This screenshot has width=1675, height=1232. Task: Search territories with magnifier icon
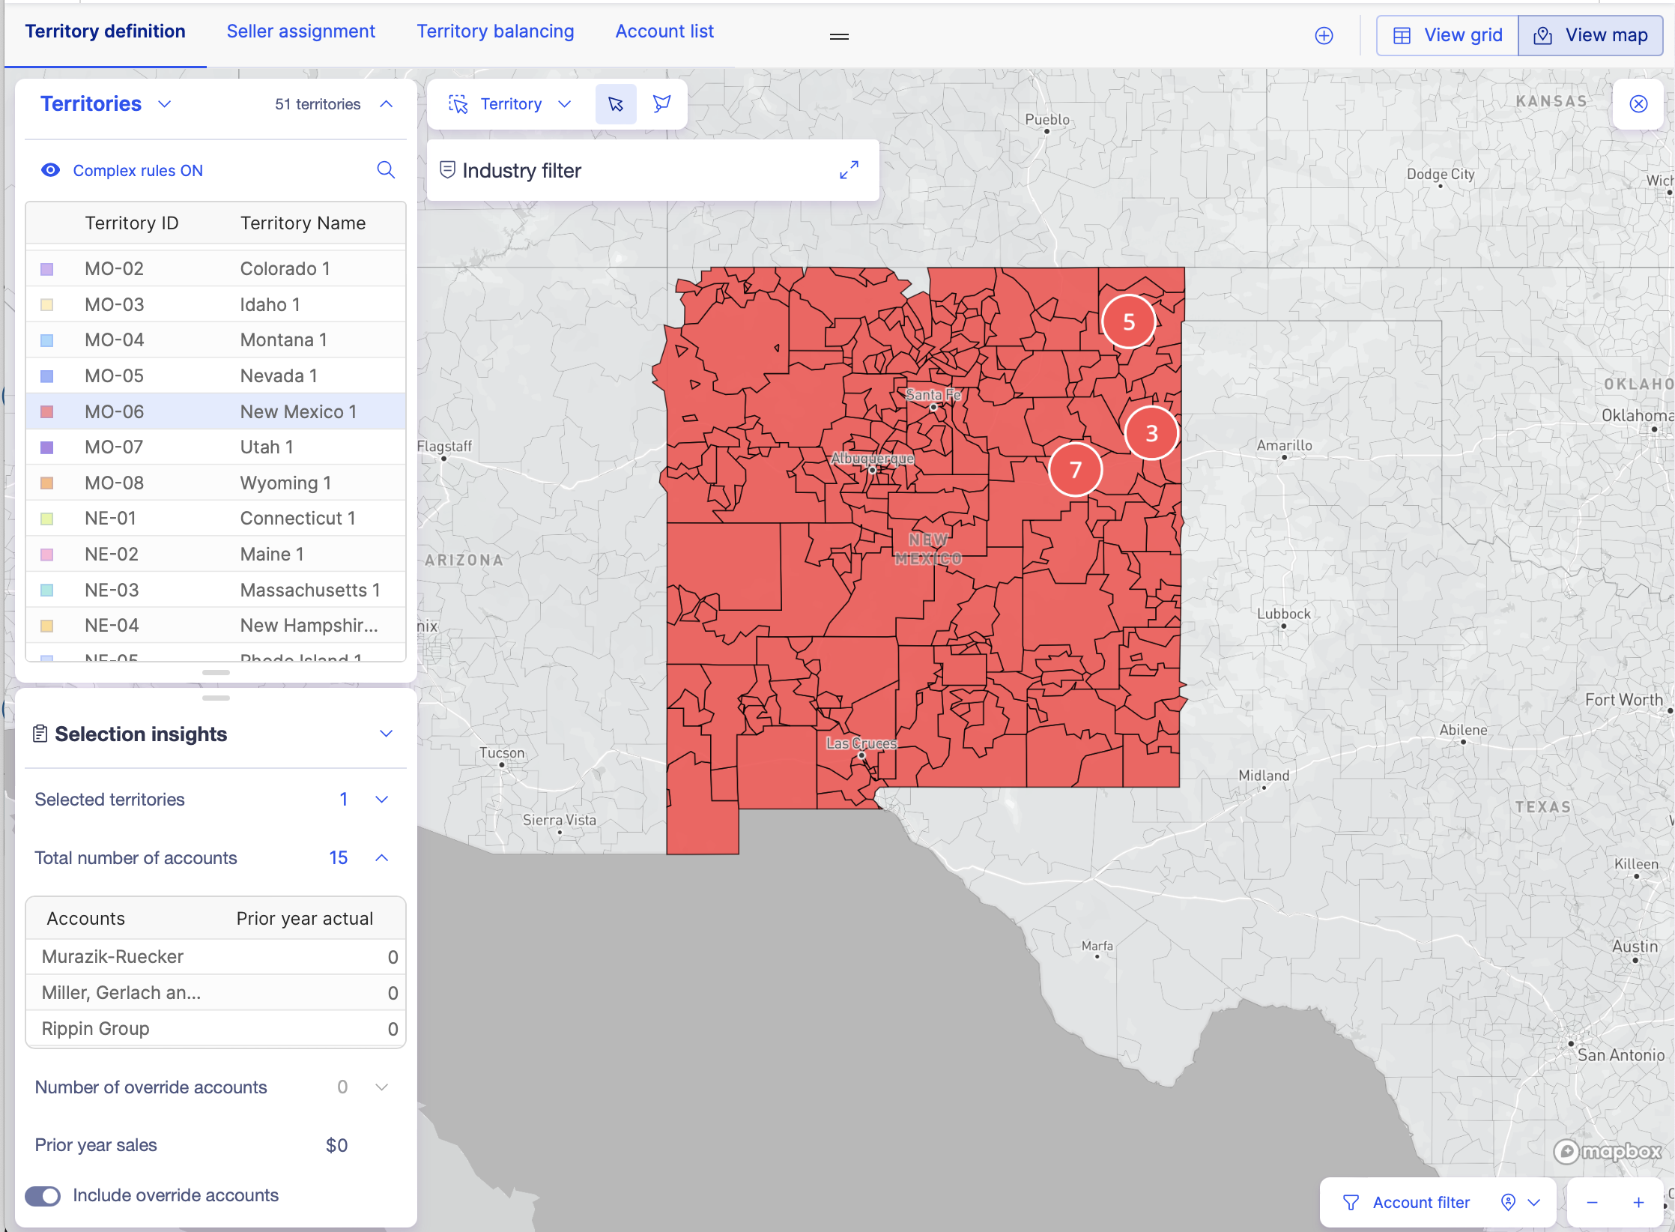click(x=386, y=170)
